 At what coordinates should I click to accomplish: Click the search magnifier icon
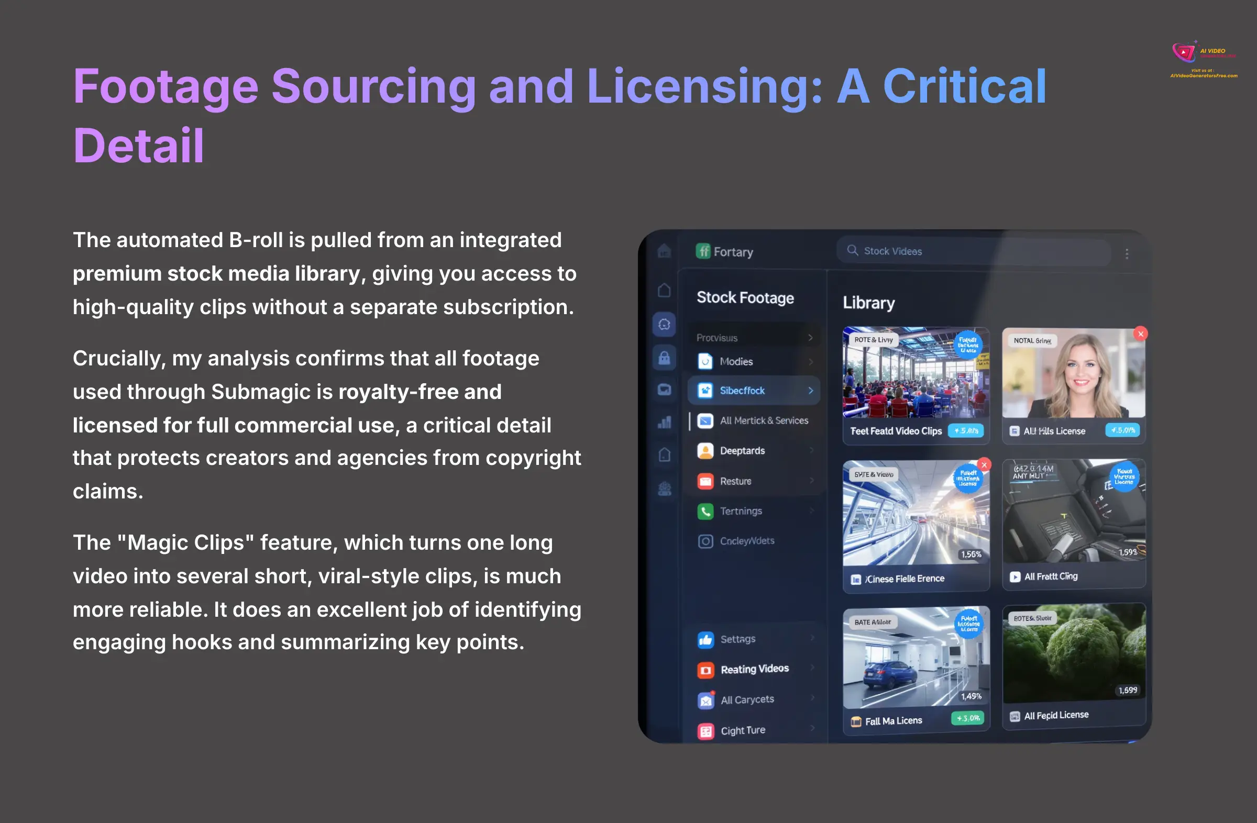coord(853,250)
